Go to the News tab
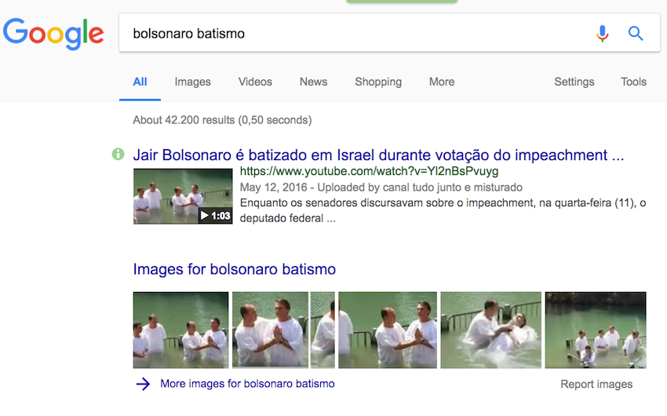The height and width of the screenshot is (416, 667). (313, 82)
